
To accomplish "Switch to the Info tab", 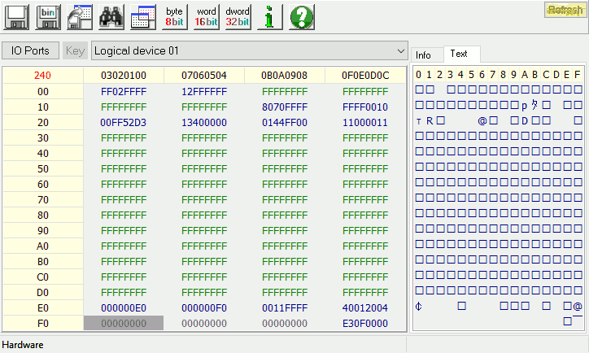I will click(423, 54).
